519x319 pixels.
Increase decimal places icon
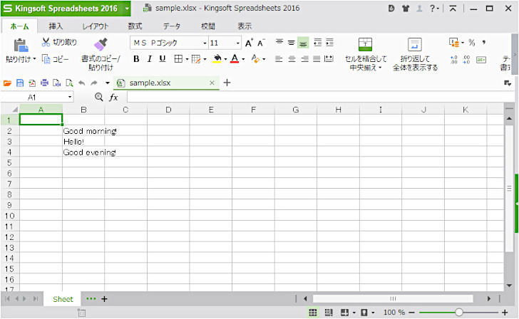click(x=454, y=60)
